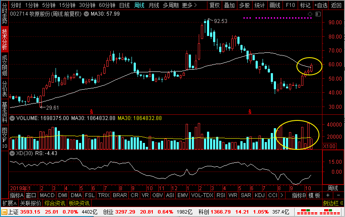Select the BRAR indicator
Image resolution: width=345 pixels, height=217 pixels.
pos(120,195)
